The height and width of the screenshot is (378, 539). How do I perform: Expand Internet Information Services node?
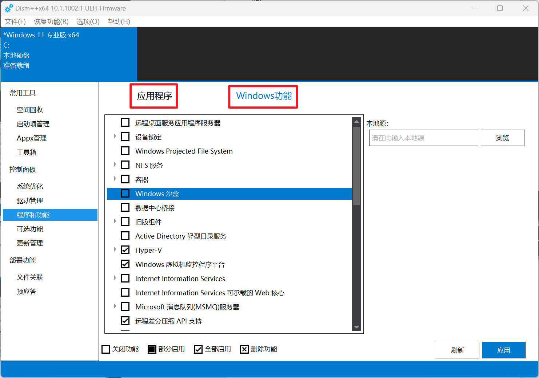coord(115,278)
